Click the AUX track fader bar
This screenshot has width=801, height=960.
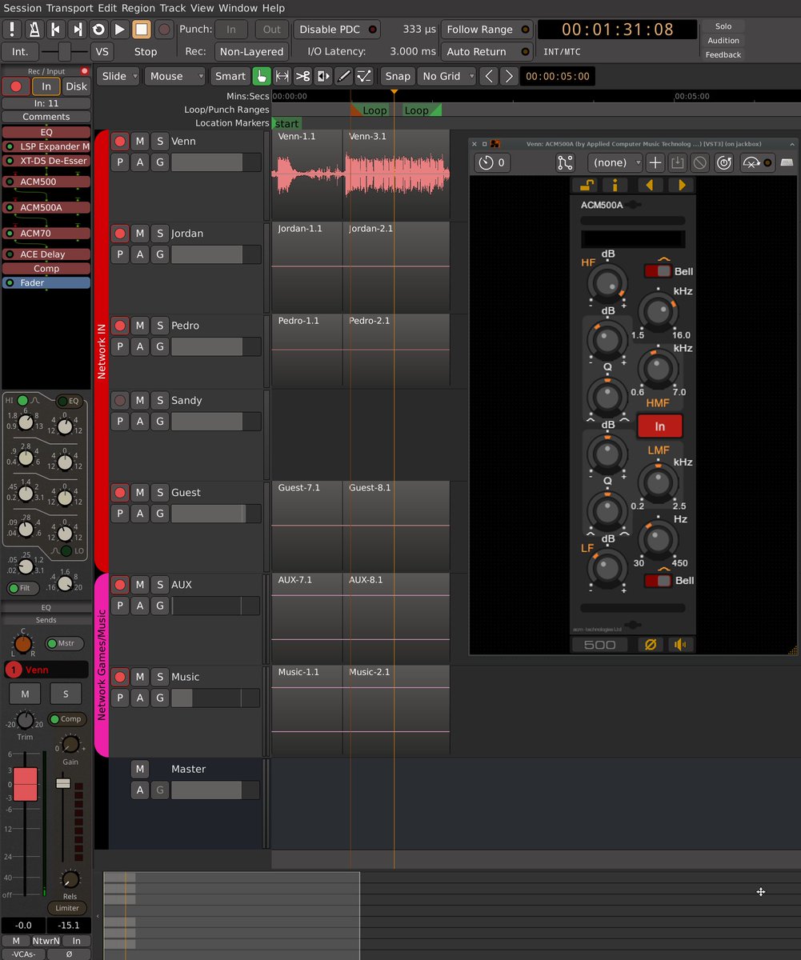coord(216,606)
